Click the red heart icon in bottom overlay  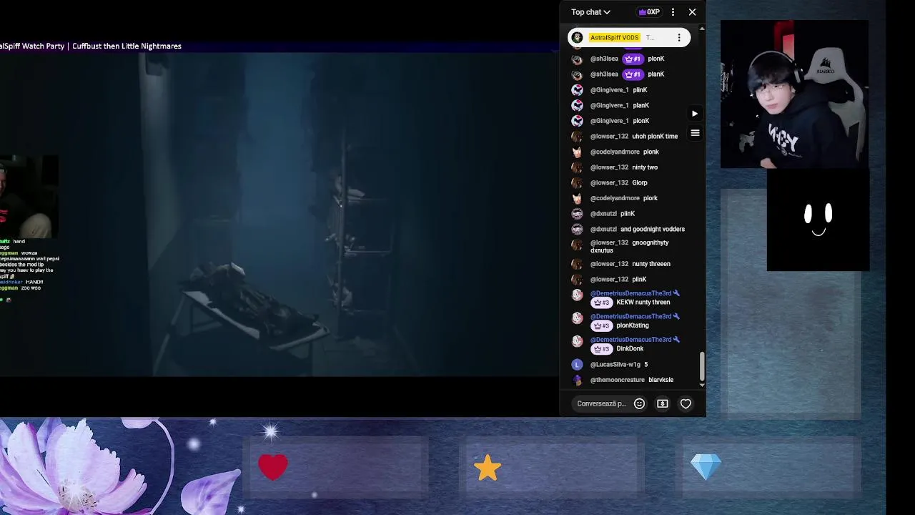273,468
